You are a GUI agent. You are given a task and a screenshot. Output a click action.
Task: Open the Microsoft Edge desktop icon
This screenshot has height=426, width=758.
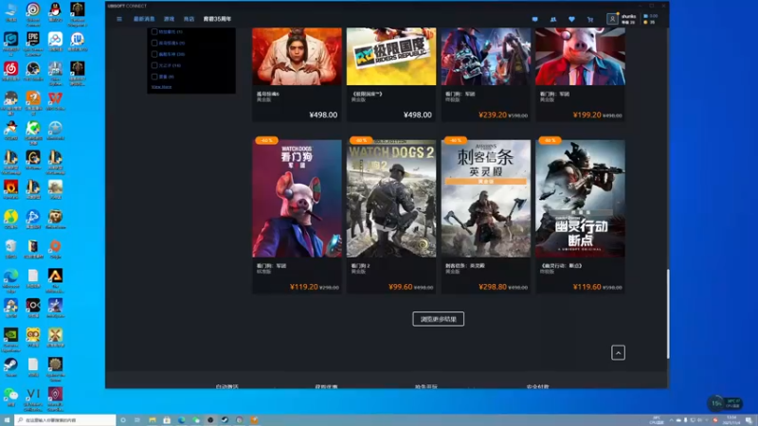[x=10, y=279]
